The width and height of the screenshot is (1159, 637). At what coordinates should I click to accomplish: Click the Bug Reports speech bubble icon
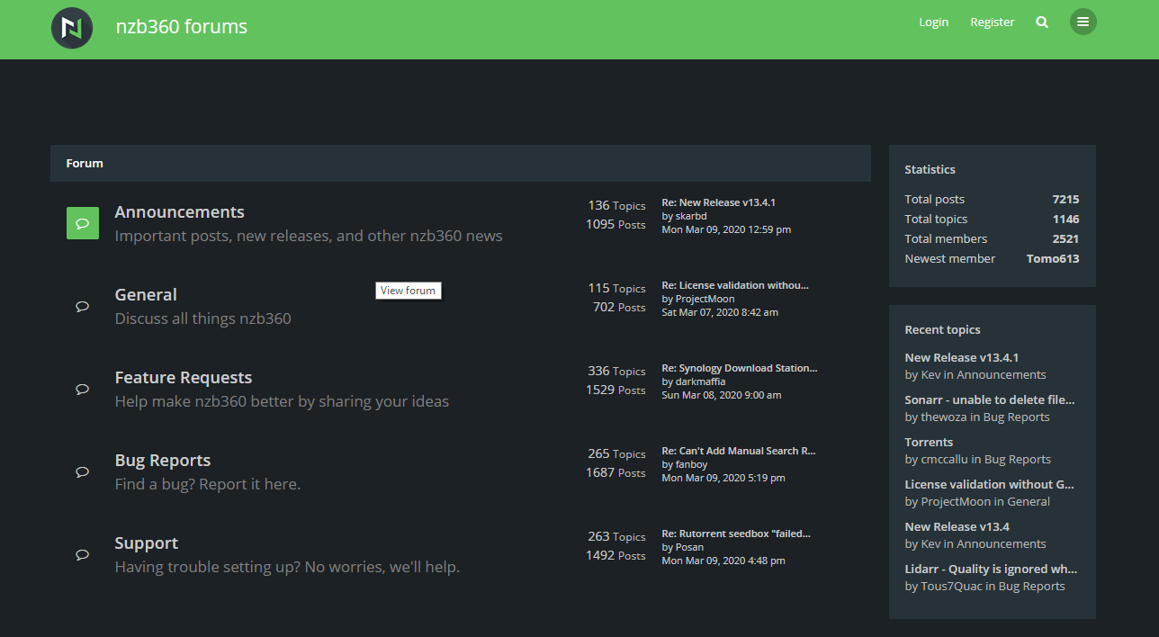click(82, 471)
